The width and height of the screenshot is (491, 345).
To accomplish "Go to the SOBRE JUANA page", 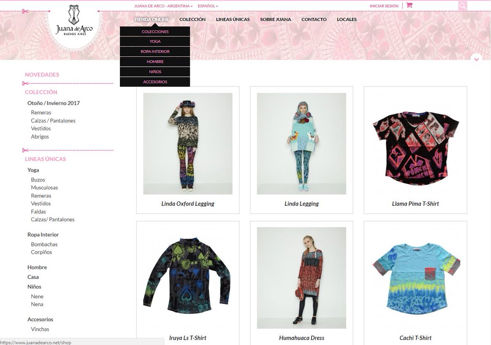I will click(275, 19).
